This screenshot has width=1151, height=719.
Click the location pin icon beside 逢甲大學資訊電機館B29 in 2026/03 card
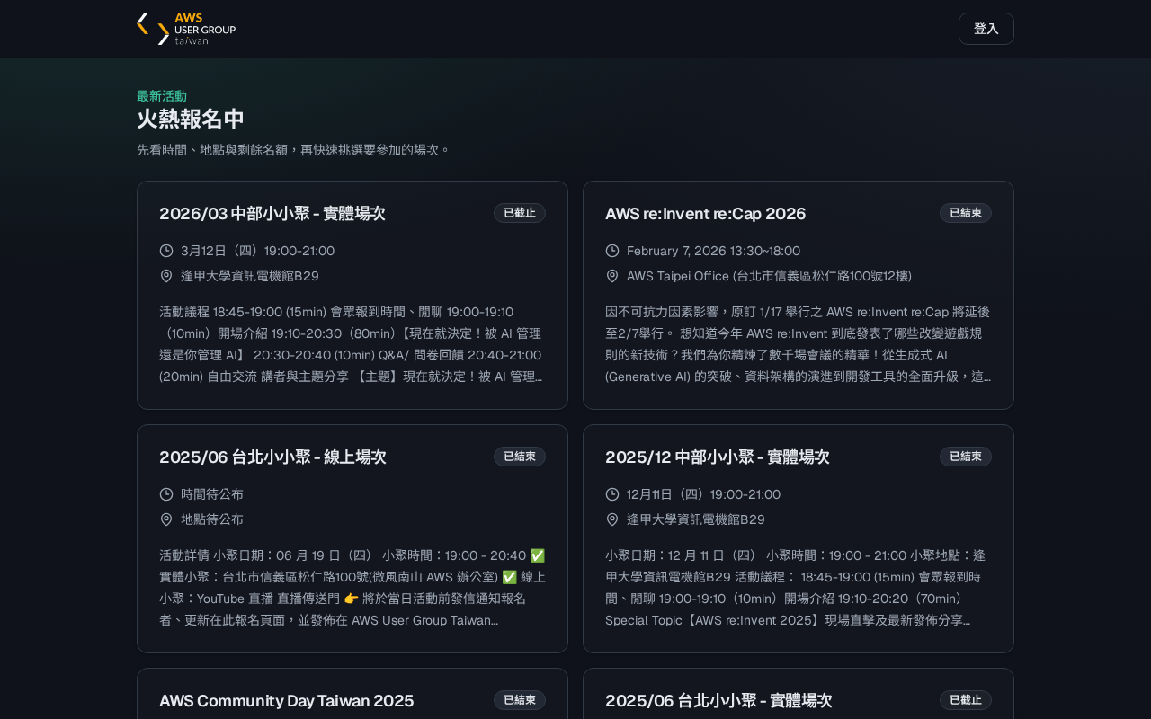click(166, 276)
